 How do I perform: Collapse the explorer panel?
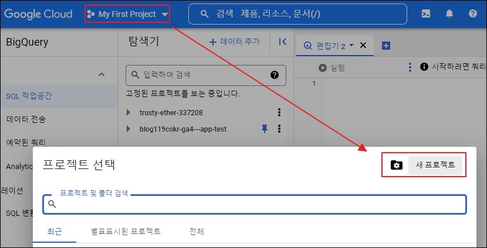point(282,42)
